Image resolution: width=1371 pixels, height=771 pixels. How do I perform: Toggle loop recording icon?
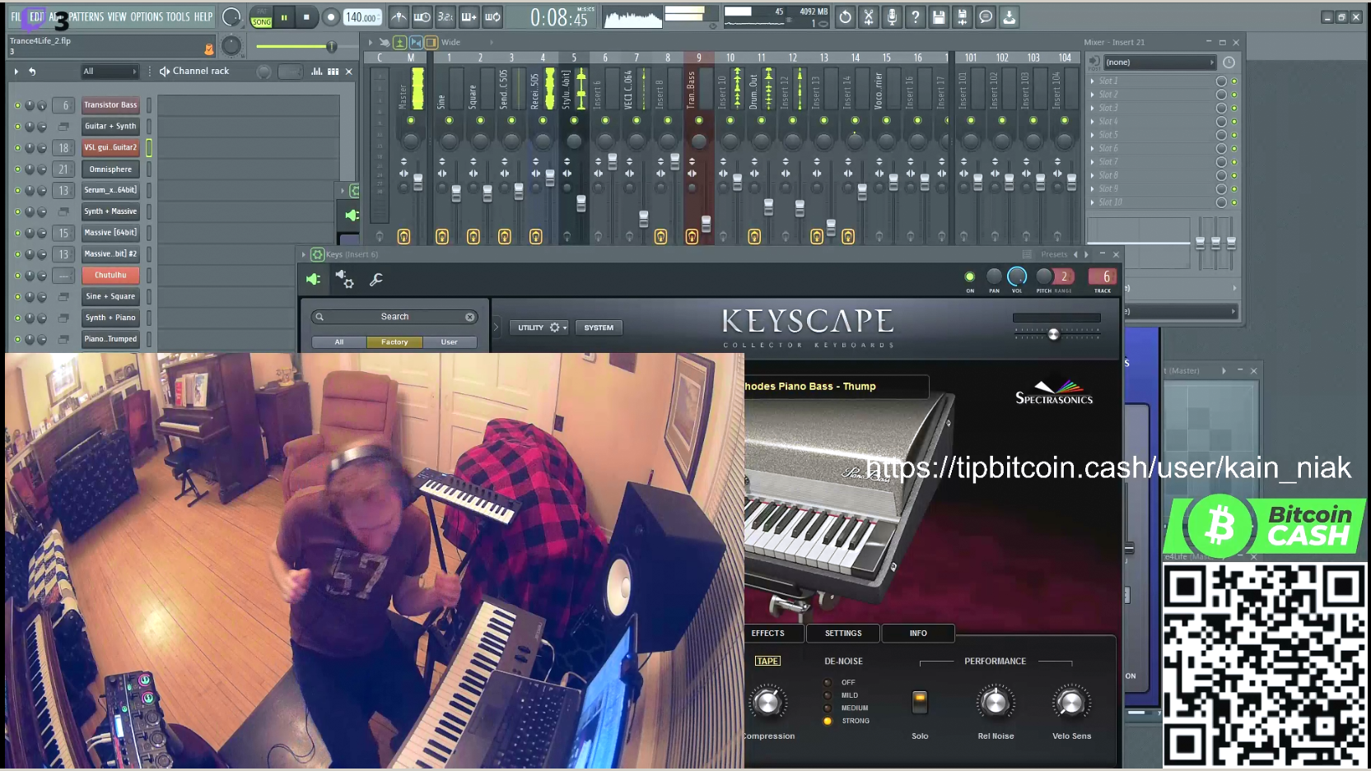coord(492,16)
